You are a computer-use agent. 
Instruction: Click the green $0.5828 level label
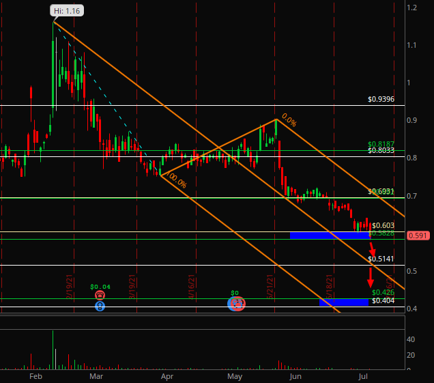[x=381, y=233]
